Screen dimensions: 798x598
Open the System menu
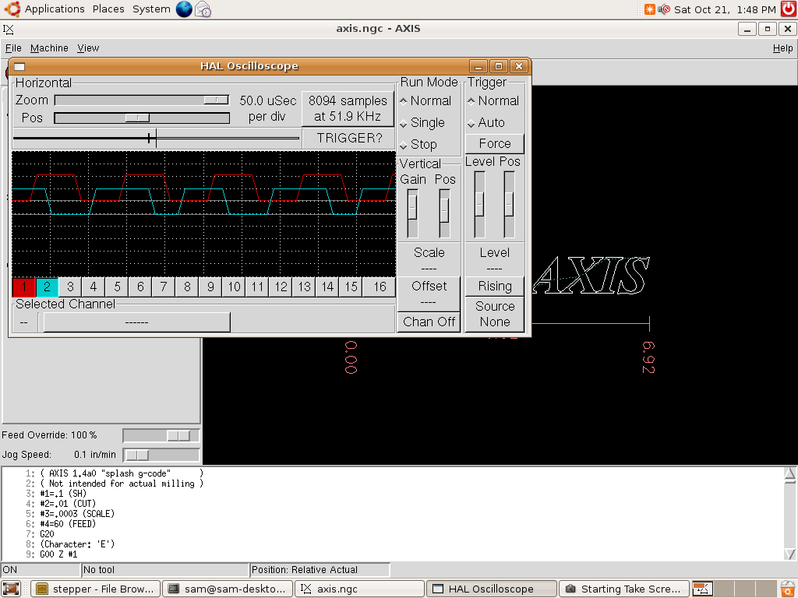[151, 9]
